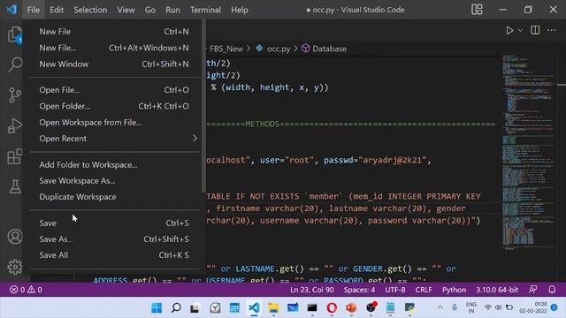Click the code minimap overview
Image resolution: width=566 pixels, height=318 pixels.
[529, 153]
